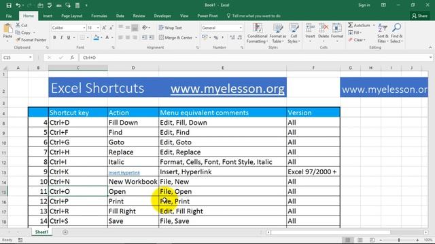This screenshot has height=244, width=435.
Task: Center text horizontally
Action: click(x=128, y=37)
